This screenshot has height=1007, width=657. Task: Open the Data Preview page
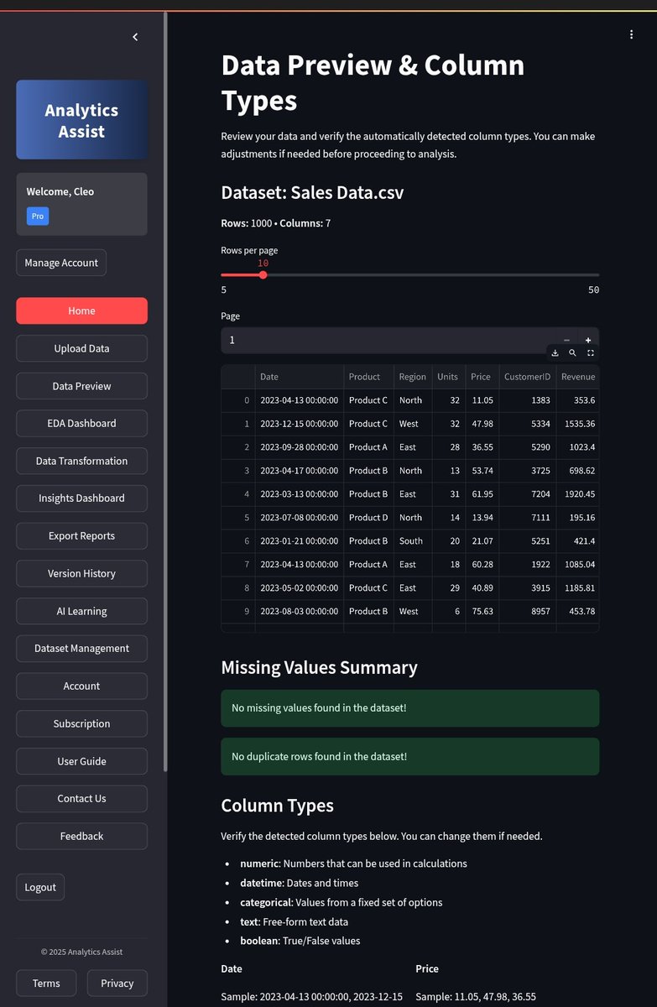[x=81, y=386]
